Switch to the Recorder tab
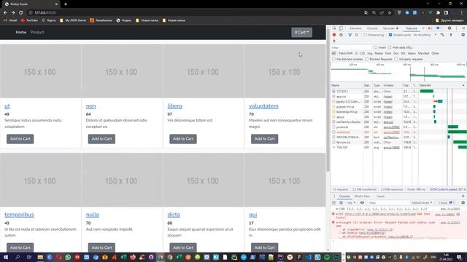Screen dimensions: 467x262 [x=390, y=28]
